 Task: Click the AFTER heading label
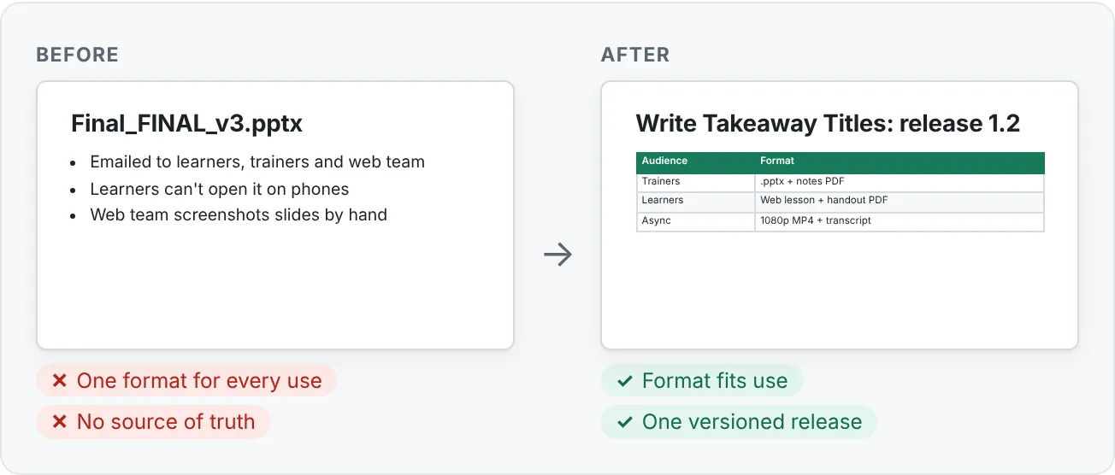point(635,56)
